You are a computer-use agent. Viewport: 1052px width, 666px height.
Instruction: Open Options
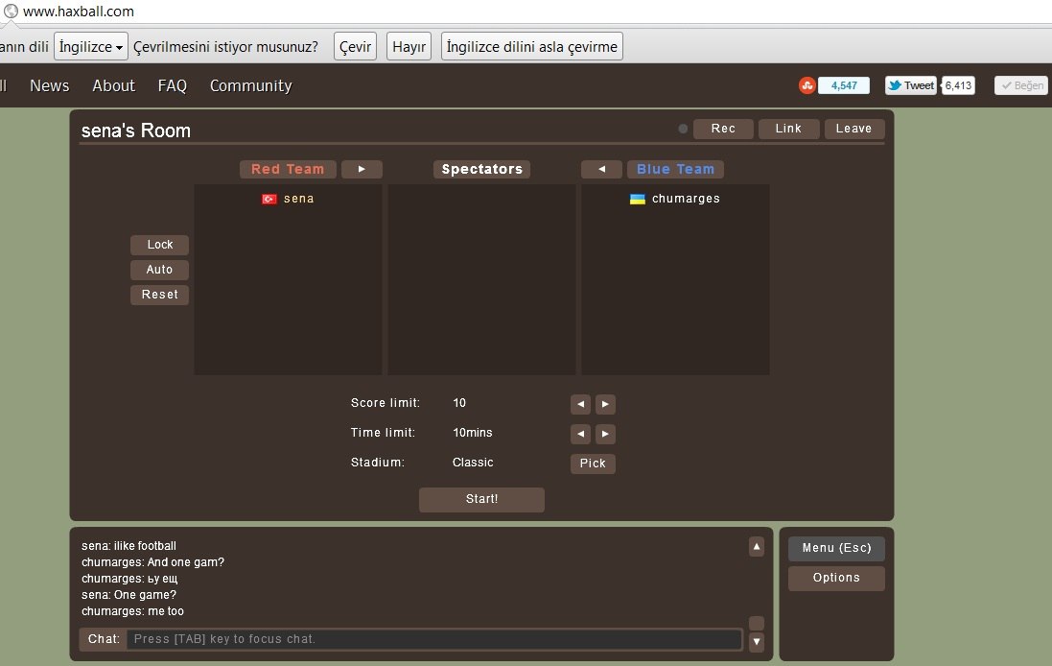point(836,578)
